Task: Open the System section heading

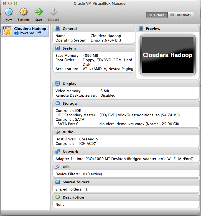Action: click(x=69, y=48)
